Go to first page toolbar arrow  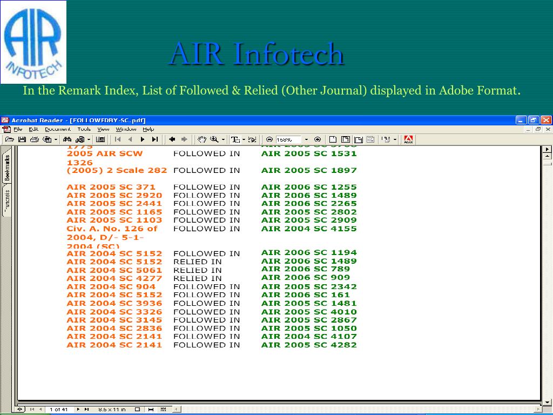118,139
